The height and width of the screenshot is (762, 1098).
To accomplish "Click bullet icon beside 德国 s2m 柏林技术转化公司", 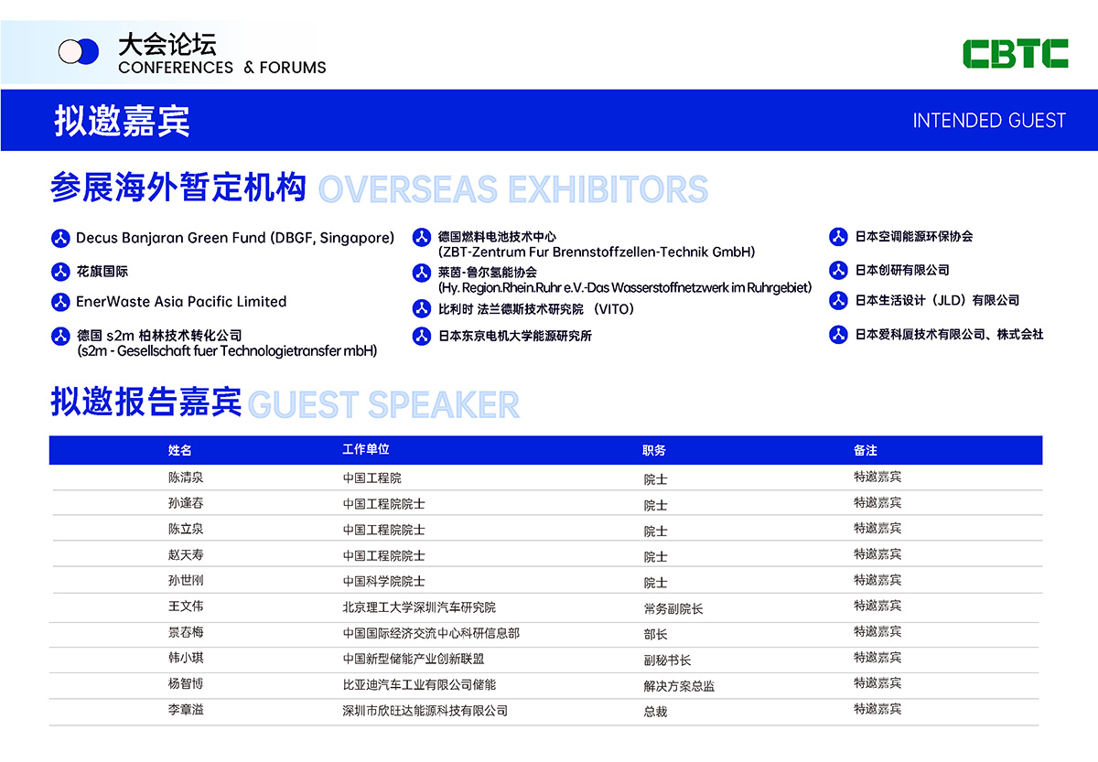I will coord(60,336).
